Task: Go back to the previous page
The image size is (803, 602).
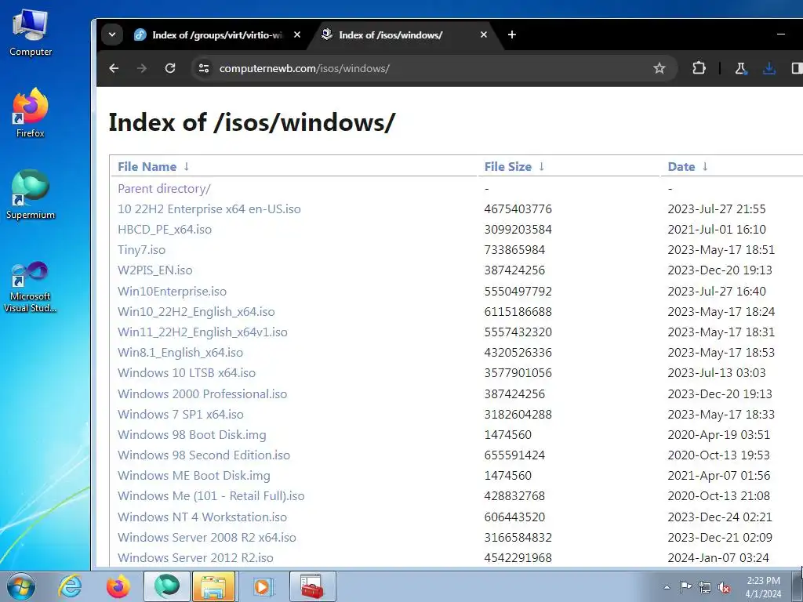Action: click(114, 68)
